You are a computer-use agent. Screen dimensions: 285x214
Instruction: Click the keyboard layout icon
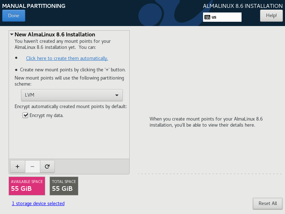[x=207, y=17]
